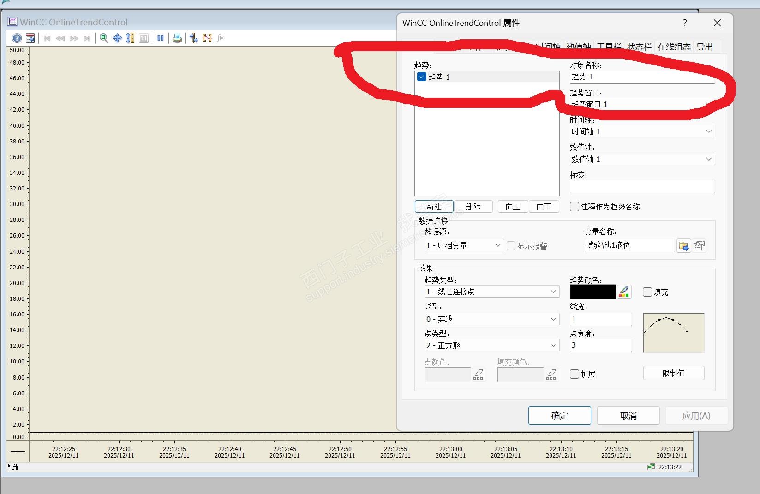Image resolution: width=760 pixels, height=494 pixels.
Task: Open the 数据源 dropdown
Action: [464, 245]
